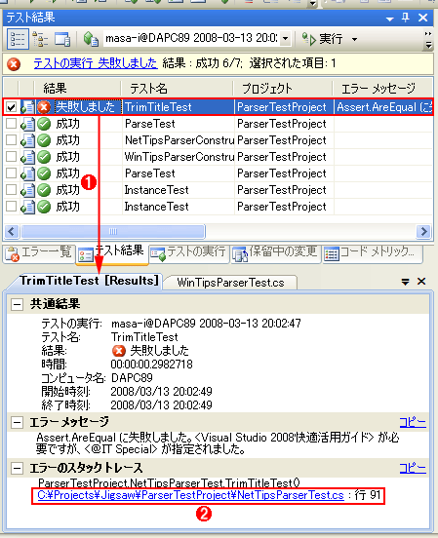
Task: Open the WinTipsParserTest.cs document tab
Action: pos(230,283)
